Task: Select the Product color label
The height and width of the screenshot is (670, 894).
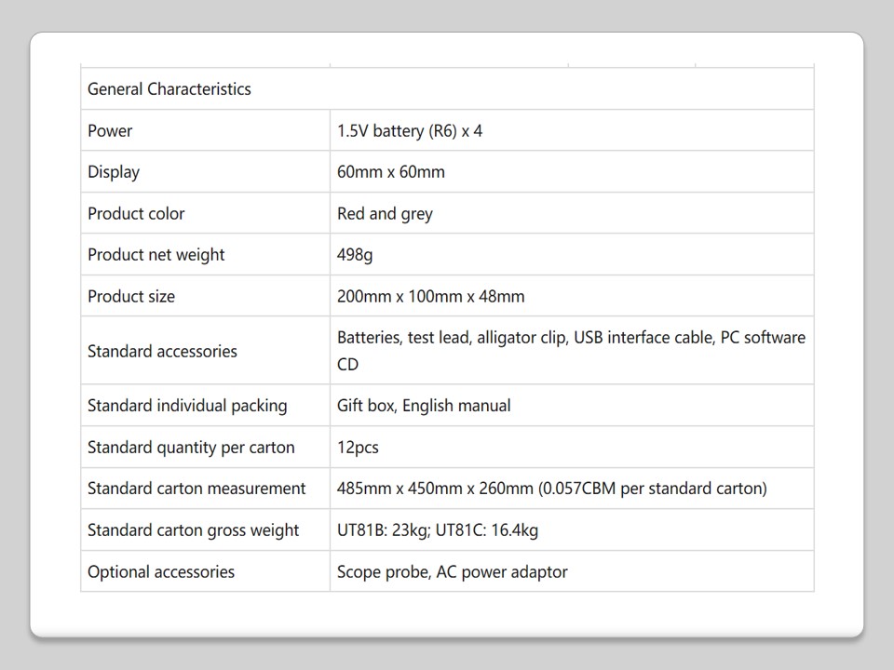Action: tap(136, 214)
